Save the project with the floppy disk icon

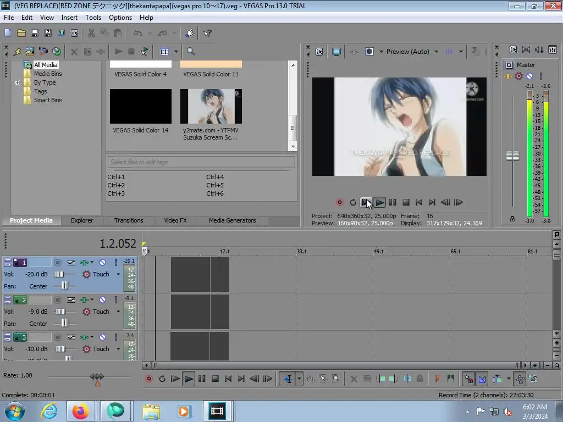(35, 33)
